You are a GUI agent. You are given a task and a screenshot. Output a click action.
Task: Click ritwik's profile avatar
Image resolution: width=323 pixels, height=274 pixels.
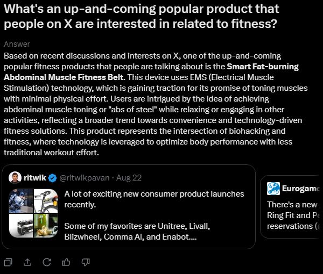16,177
